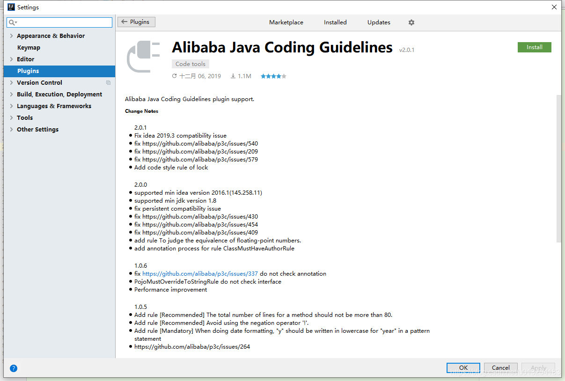Screen dimensions: 565x381
Task: Click the plugin settings gear icon
Action: point(411,22)
